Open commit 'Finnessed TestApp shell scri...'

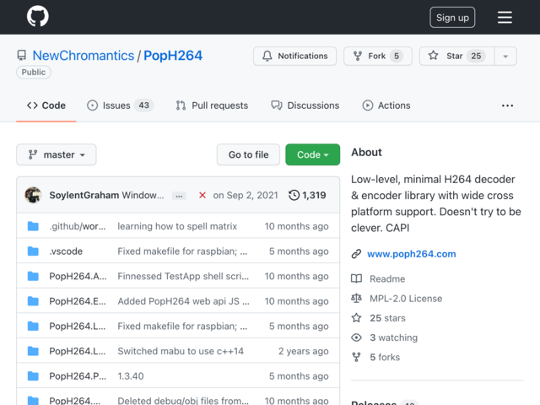(x=183, y=276)
